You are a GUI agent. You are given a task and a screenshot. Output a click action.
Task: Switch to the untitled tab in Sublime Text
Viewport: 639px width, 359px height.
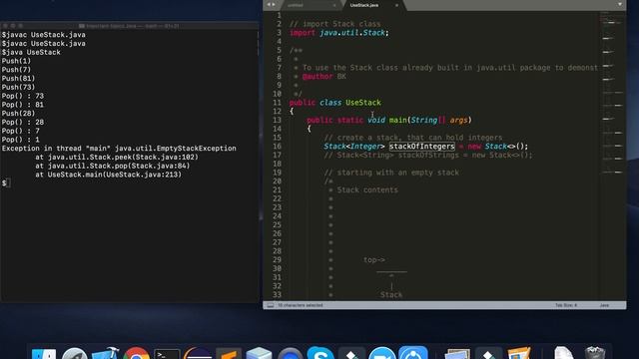(296, 5)
